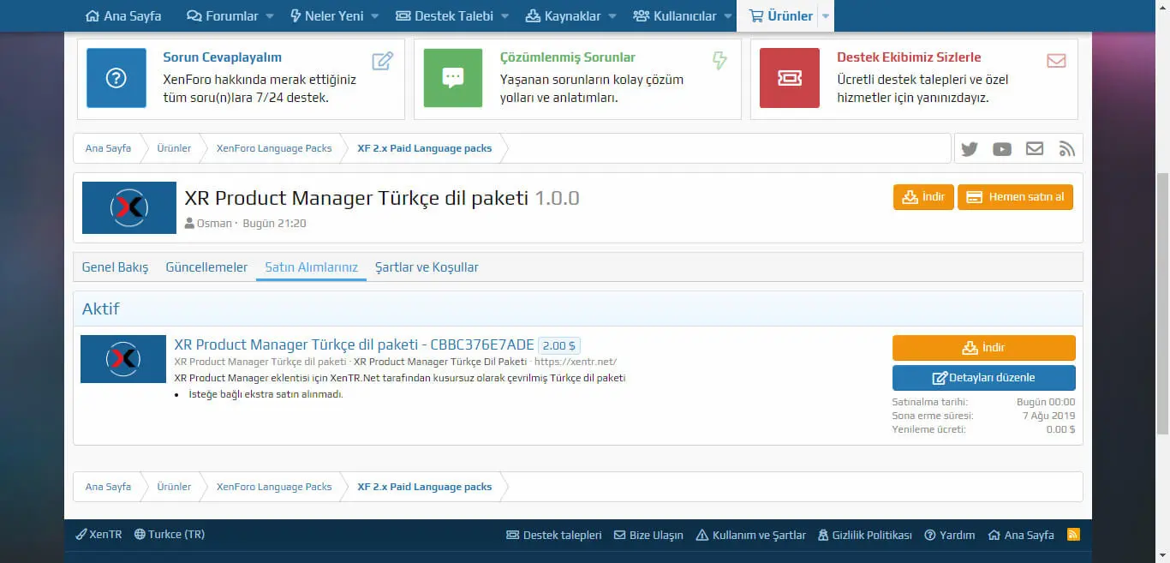This screenshot has height=563, width=1170.
Task: Click the blue question mark tile
Action: 116,78
